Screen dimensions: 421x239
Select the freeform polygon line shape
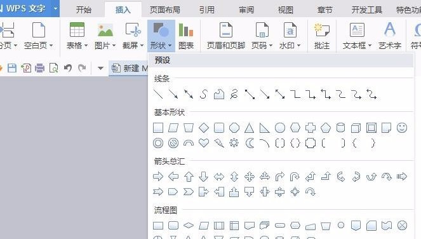[x=219, y=94]
